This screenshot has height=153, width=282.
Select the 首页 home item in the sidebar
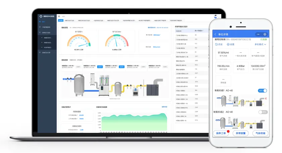pyautogui.click(x=44, y=21)
